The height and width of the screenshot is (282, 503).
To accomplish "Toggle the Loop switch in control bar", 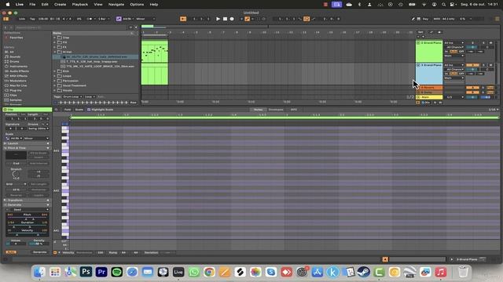I will pos(307,19).
